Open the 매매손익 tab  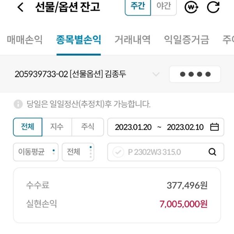point(25,40)
